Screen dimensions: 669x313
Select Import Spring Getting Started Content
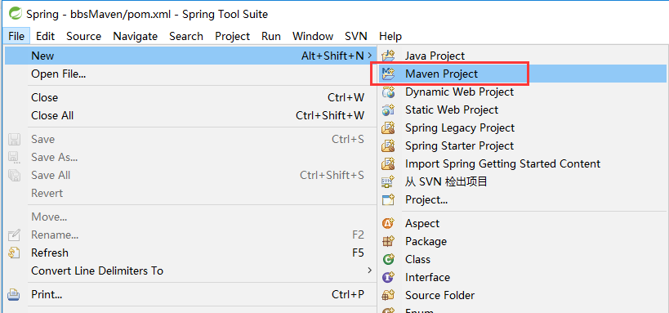[523, 163]
